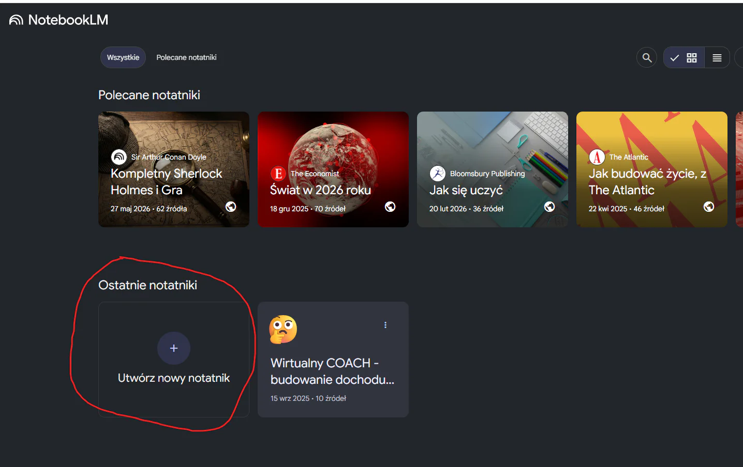The width and height of the screenshot is (743, 467).
Task: Select the Polecane notatniki filter tab
Action: pyautogui.click(x=186, y=57)
